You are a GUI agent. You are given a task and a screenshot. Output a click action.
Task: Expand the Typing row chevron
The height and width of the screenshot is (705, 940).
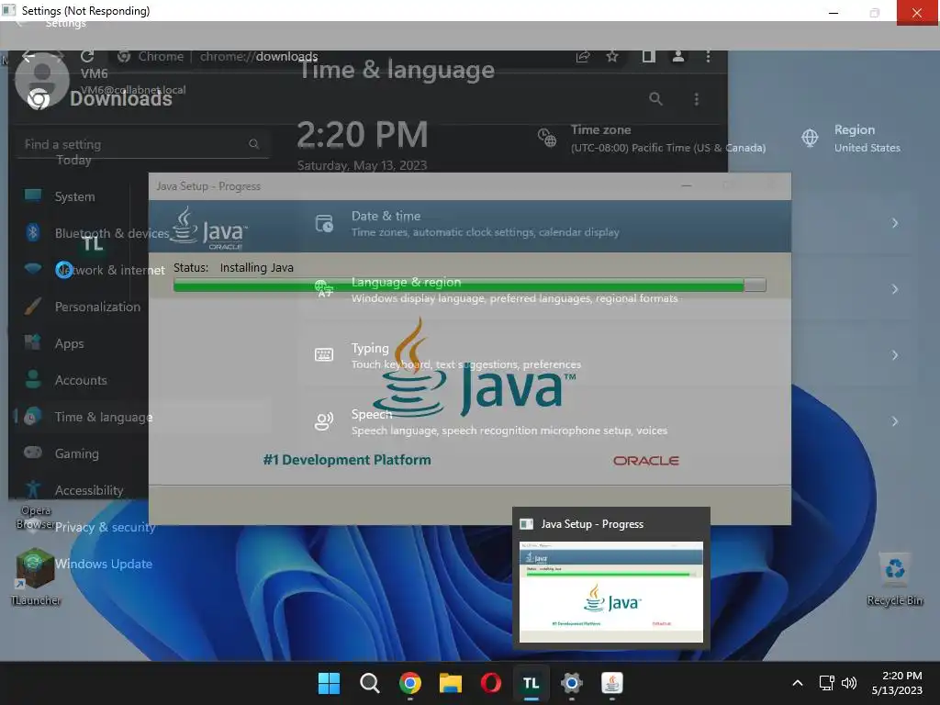pos(894,355)
